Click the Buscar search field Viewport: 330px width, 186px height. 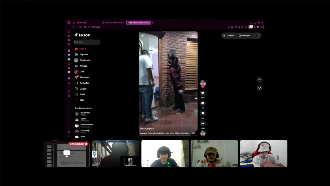click(87, 42)
